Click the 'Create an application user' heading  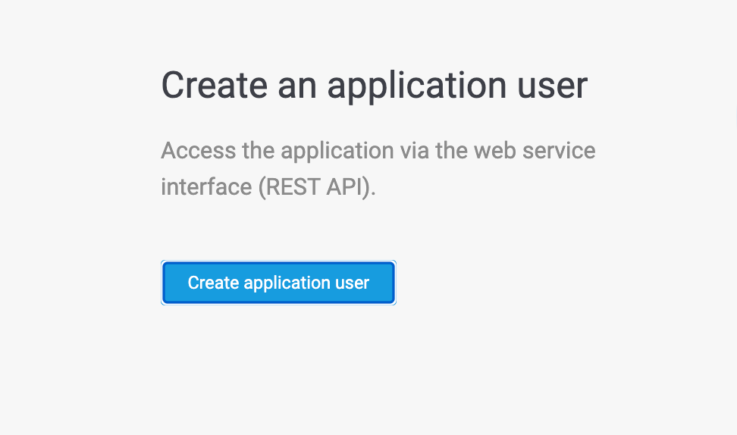pos(374,85)
